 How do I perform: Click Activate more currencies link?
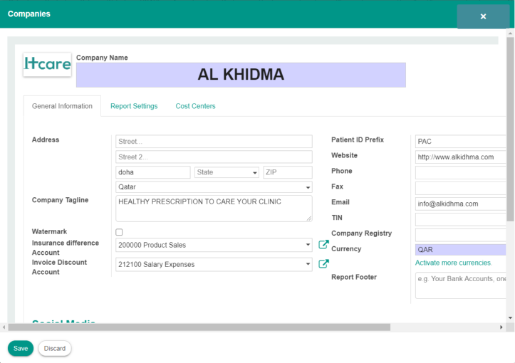[454, 263]
